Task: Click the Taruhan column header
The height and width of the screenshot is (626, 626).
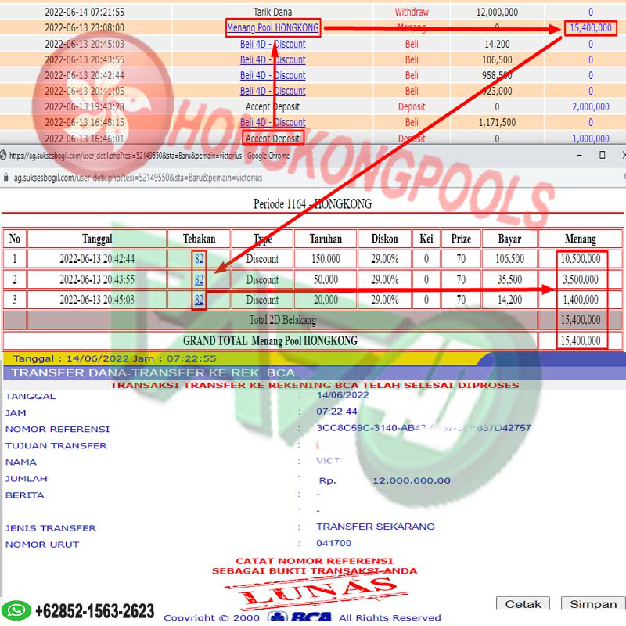Action: coord(326,239)
